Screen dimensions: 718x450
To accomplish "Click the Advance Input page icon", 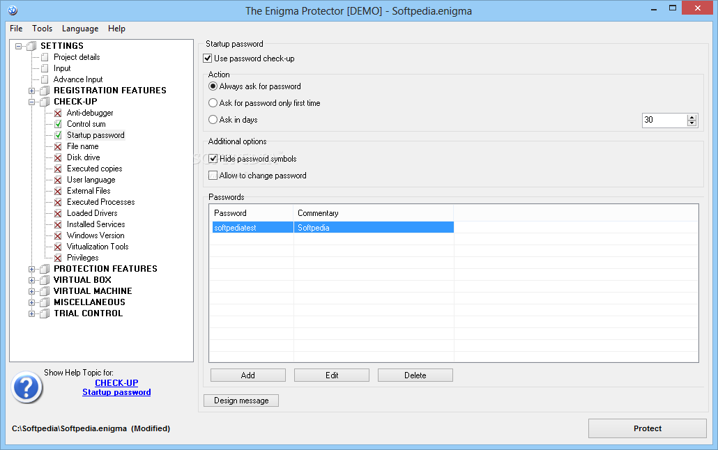I will [45, 79].
